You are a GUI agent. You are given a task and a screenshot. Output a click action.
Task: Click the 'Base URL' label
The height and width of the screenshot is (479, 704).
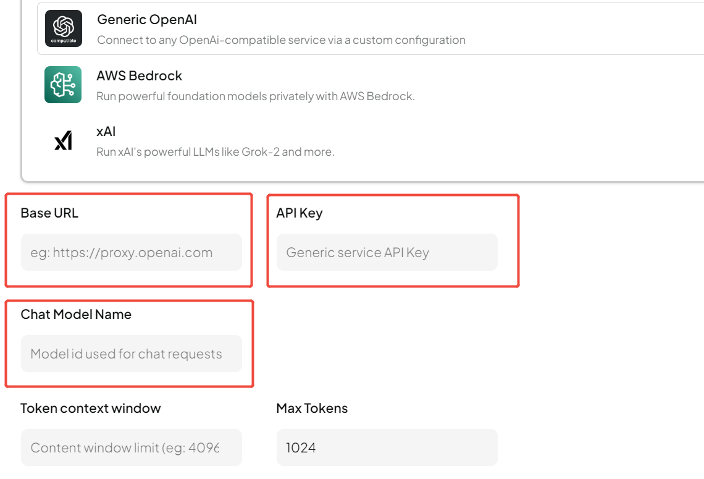coord(49,213)
